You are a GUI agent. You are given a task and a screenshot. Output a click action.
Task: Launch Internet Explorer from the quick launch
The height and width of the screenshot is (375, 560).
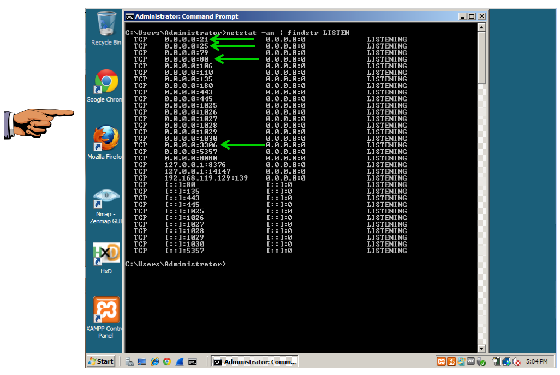(x=154, y=361)
